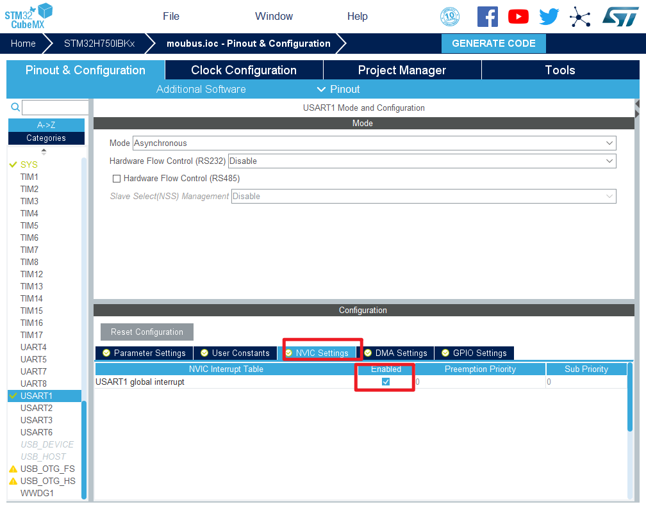The image size is (646, 509).
Task: Open the ST Facebook page icon
Action: 488,17
